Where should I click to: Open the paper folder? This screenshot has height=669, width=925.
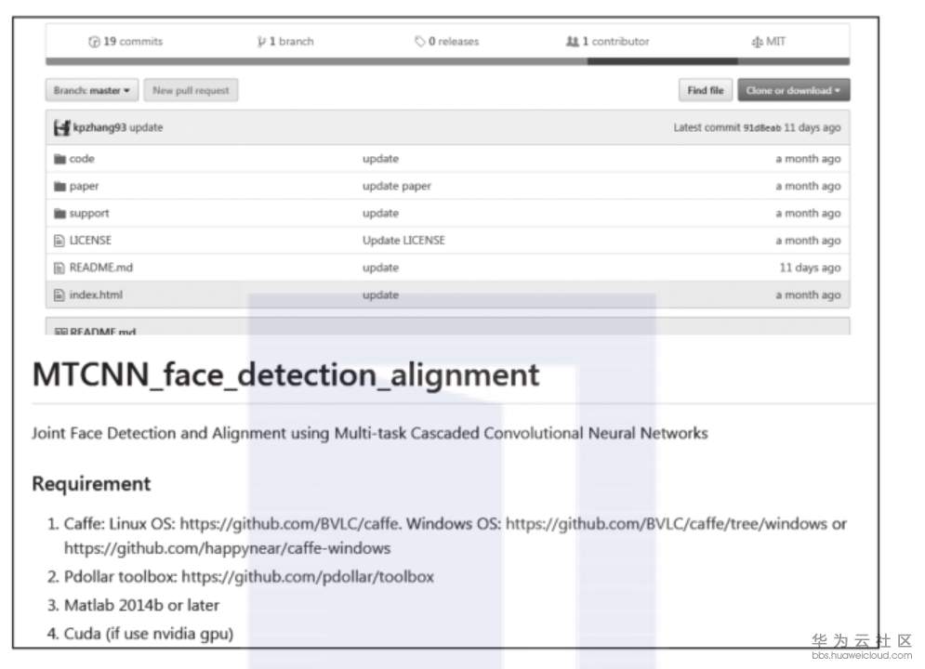(84, 186)
